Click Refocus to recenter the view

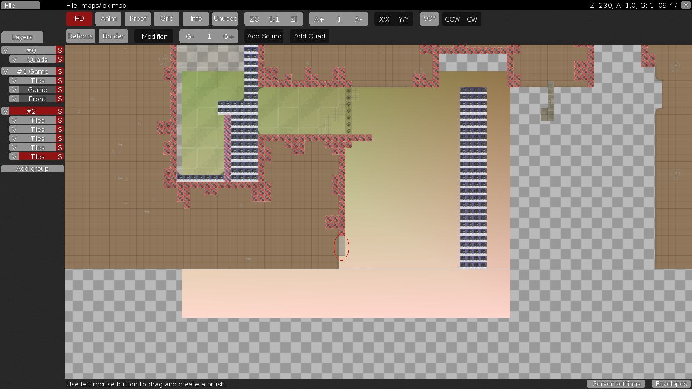tap(80, 36)
